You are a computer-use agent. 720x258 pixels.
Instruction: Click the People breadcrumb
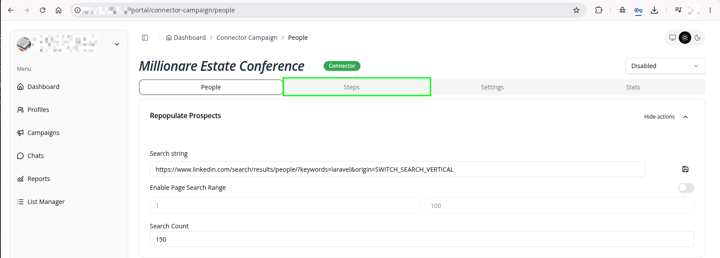tap(298, 38)
